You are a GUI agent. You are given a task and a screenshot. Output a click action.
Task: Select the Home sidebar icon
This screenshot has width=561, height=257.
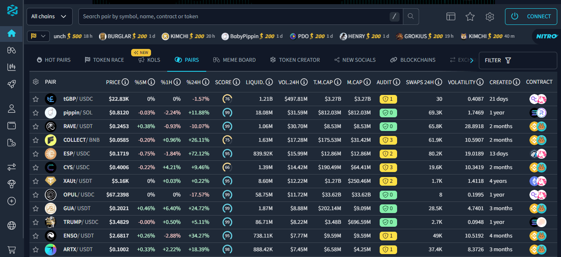coord(12,34)
